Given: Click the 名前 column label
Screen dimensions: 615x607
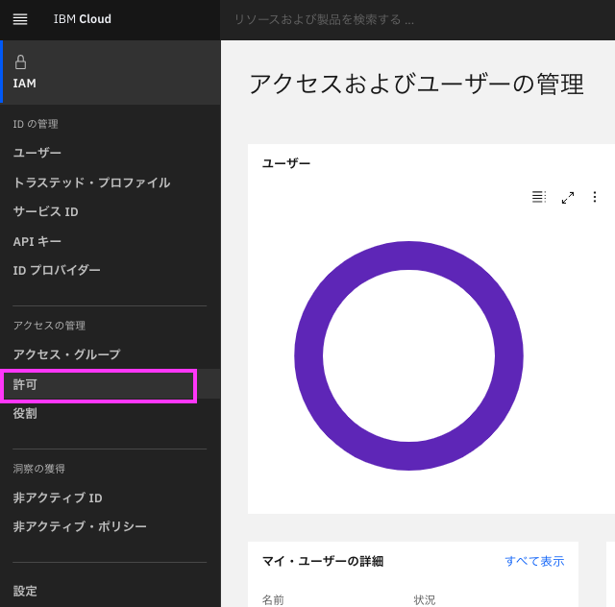Looking at the screenshot, I should tap(273, 600).
